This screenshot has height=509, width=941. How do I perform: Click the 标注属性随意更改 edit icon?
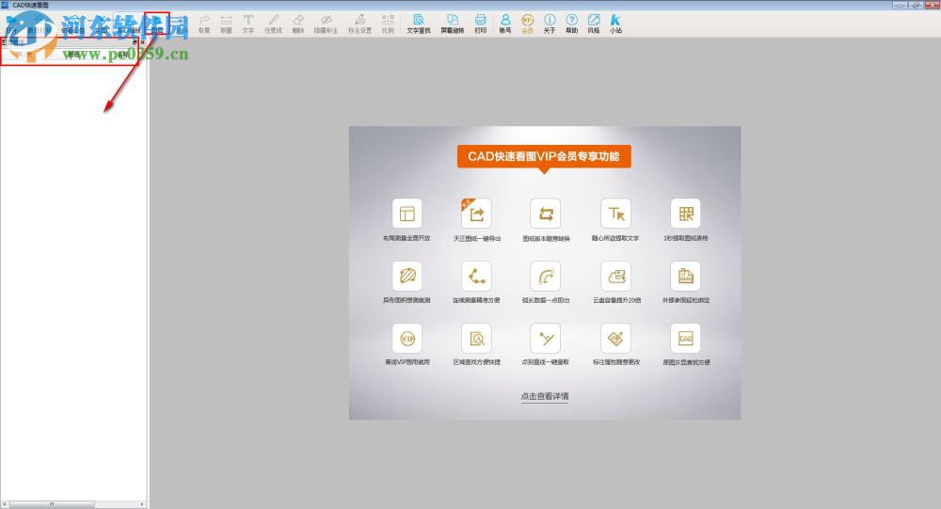pyautogui.click(x=615, y=339)
